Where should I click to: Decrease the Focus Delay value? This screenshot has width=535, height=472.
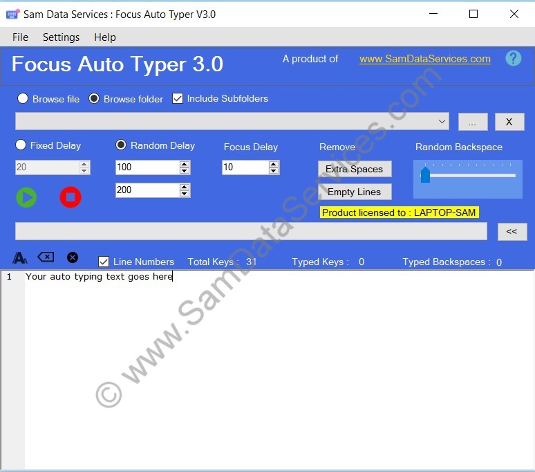coord(273,171)
